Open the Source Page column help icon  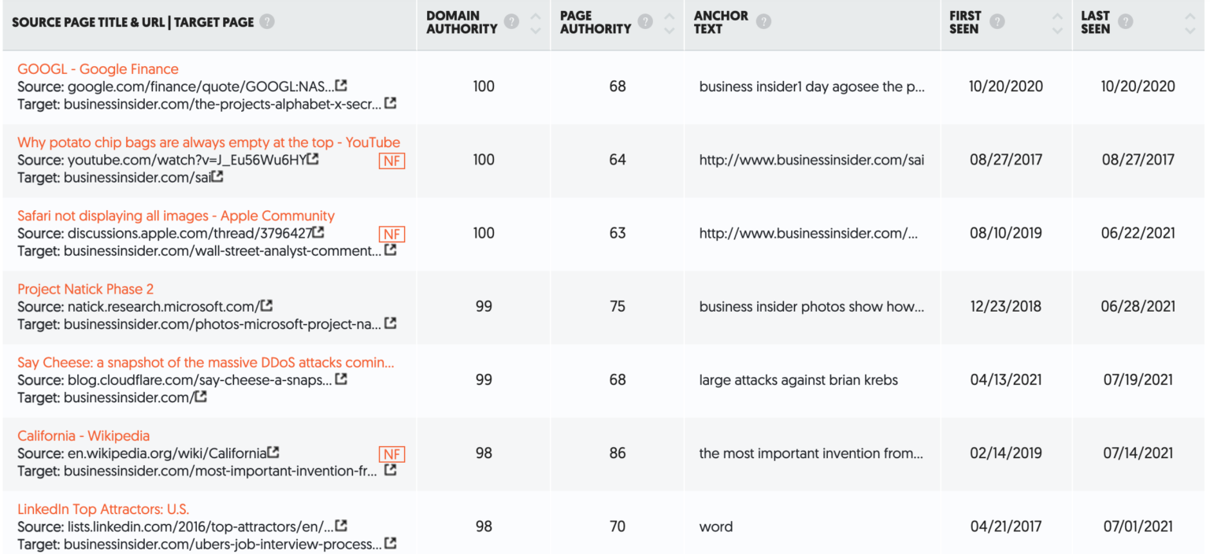coord(267,22)
